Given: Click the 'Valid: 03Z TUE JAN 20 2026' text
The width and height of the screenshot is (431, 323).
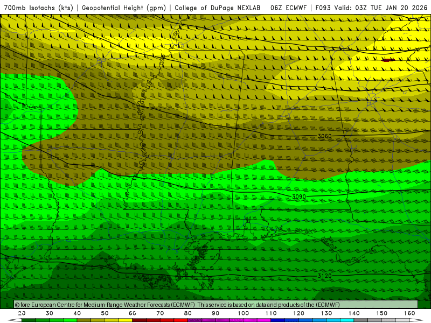Looking at the screenshot, I should [x=381, y=8].
